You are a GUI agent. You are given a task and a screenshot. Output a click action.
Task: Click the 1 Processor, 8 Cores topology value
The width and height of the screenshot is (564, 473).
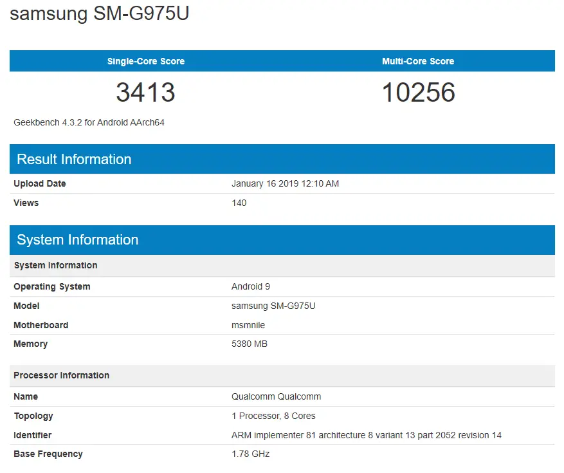tap(273, 416)
